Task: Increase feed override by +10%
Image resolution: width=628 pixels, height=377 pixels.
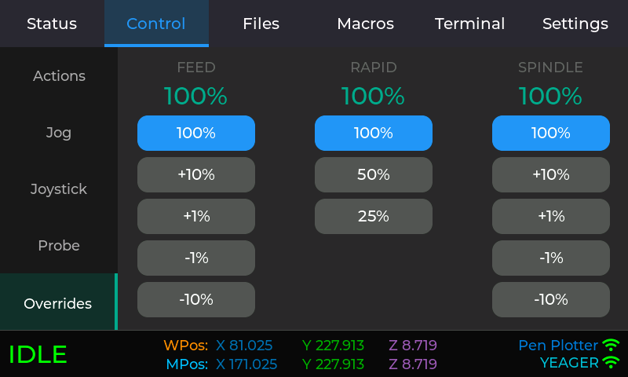Action: point(196,174)
